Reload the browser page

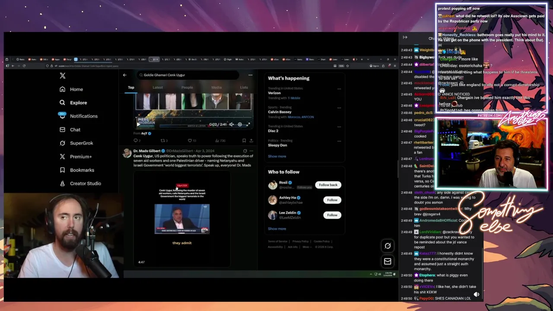pos(24,66)
